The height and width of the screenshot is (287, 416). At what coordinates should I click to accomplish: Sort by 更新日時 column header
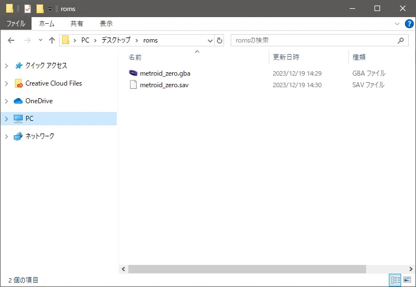pyautogui.click(x=286, y=57)
